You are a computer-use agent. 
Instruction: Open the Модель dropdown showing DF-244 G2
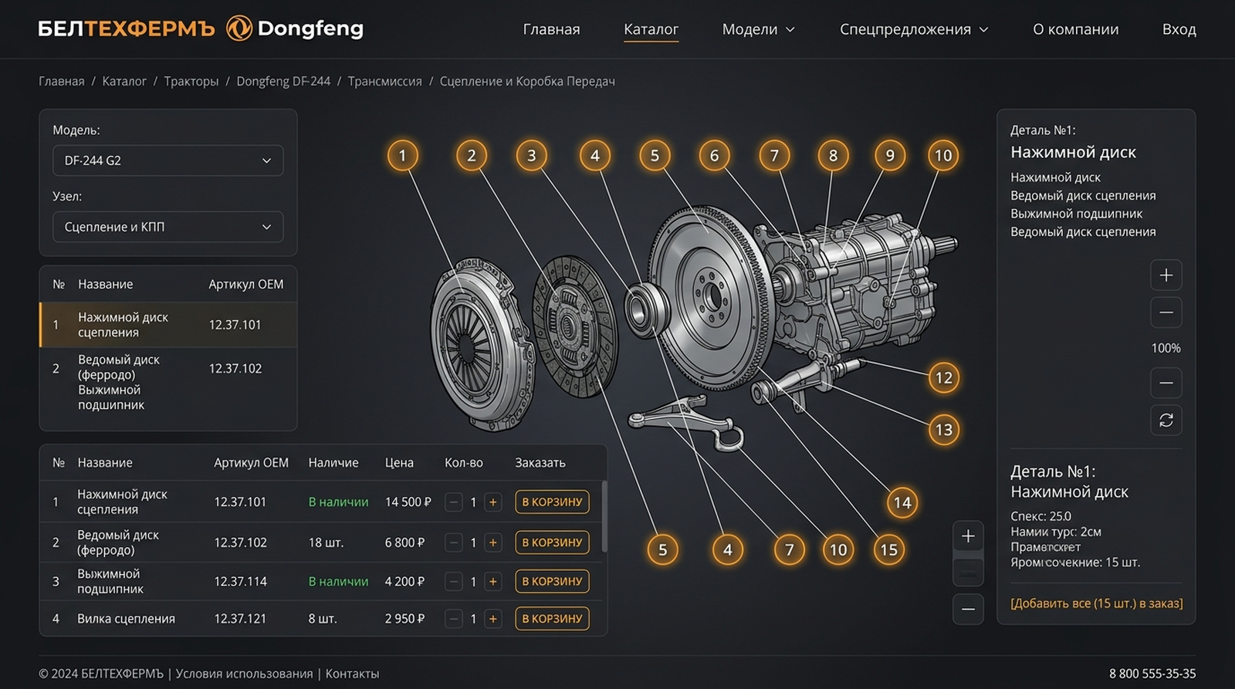[x=168, y=160]
